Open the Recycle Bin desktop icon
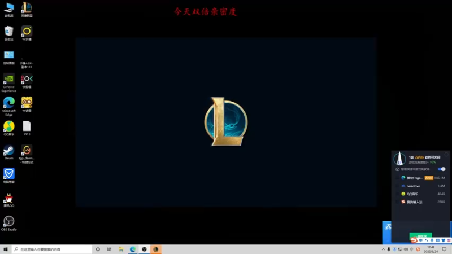The width and height of the screenshot is (452, 254). 9,33
